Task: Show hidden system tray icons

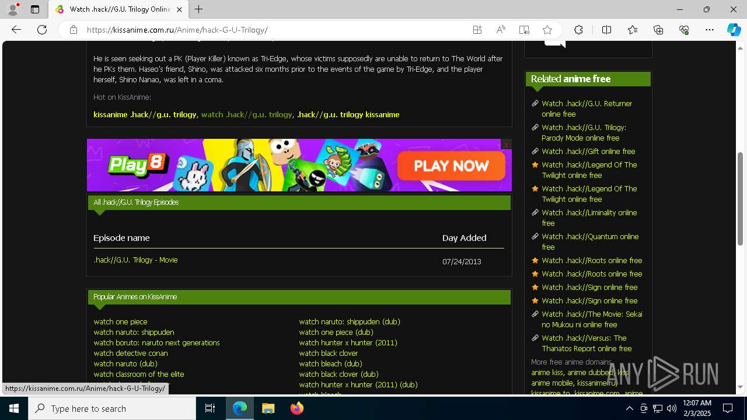Action: pyautogui.click(x=629, y=408)
